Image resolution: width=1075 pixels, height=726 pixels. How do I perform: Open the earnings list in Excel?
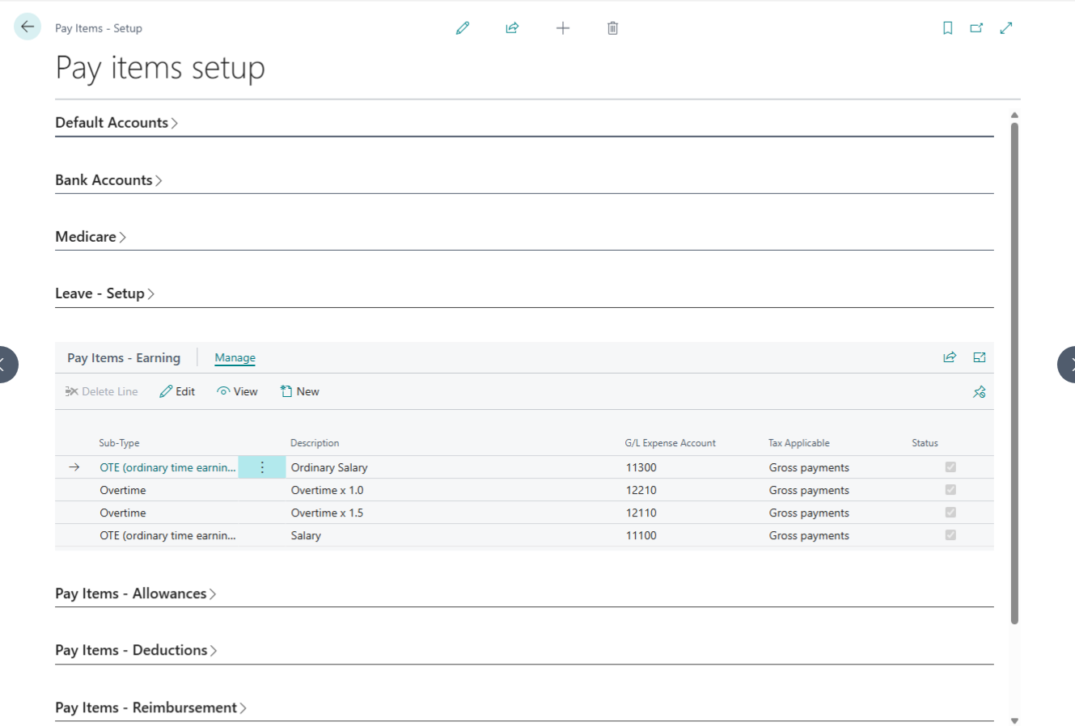(x=979, y=357)
